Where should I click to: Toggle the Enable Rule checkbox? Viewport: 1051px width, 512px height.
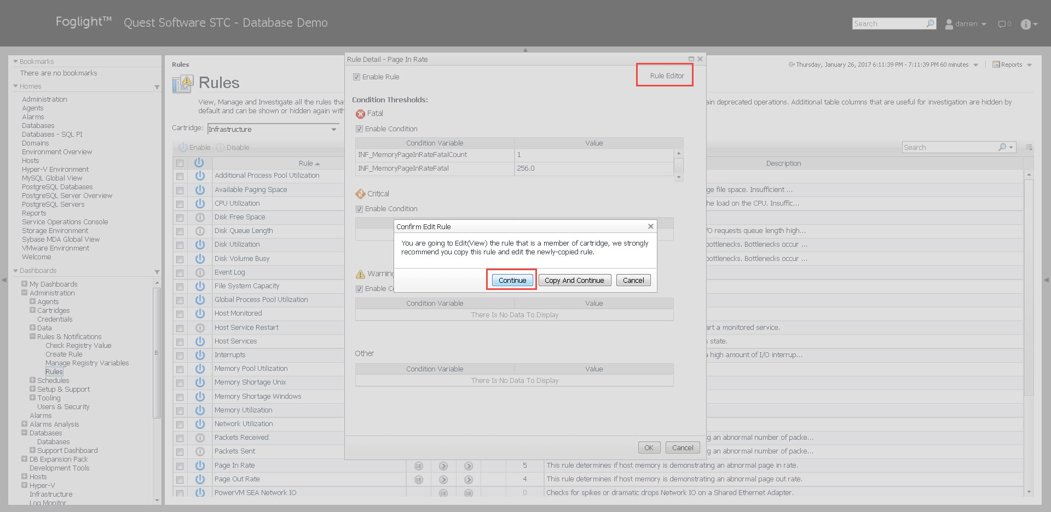[357, 77]
